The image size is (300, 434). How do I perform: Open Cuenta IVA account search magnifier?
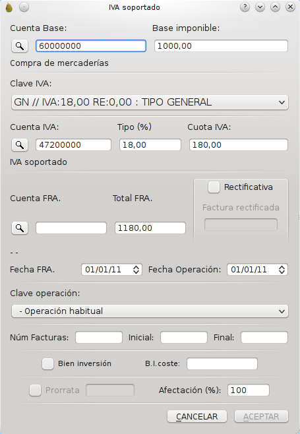point(20,144)
